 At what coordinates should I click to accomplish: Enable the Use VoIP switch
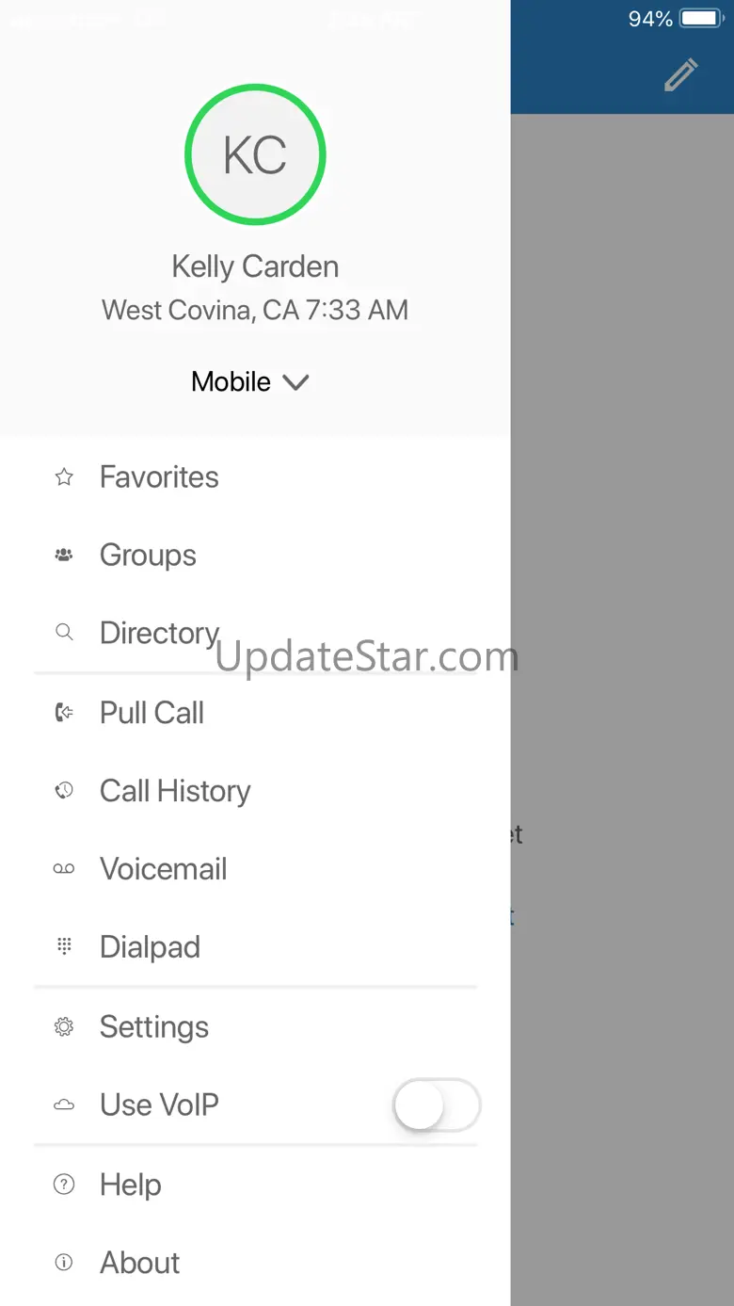436,1105
